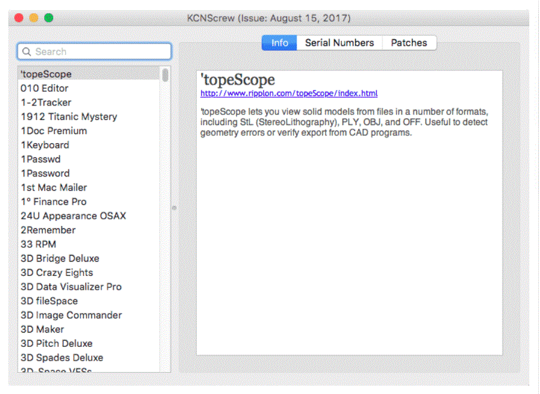The image size is (540, 394).
Task: Minimize the KCNScrew window
Action: click(x=34, y=17)
